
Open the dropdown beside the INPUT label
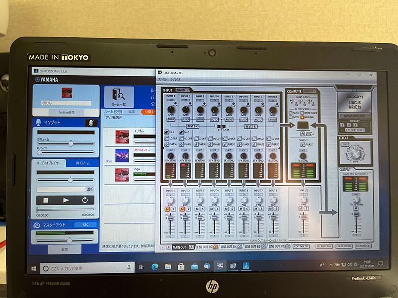(x=183, y=90)
